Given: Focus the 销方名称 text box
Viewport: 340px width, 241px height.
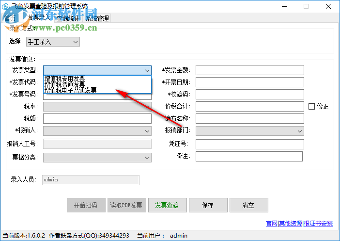Looking at the screenshot, I should 250,118.
